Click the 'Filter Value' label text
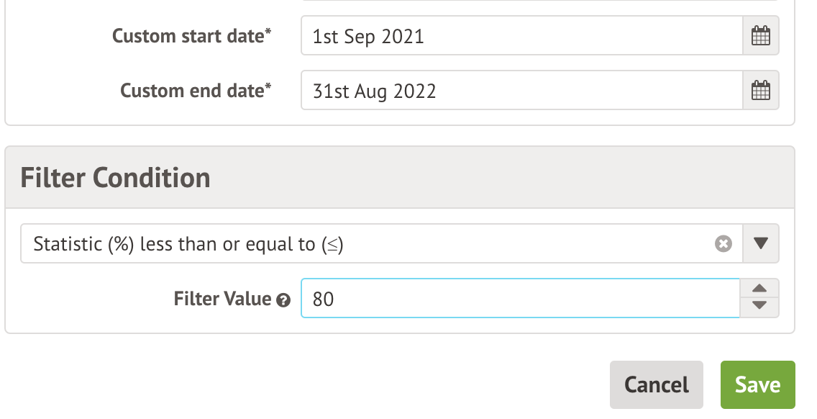The height and width of the screenshot is (419, 817). [222, 299]
